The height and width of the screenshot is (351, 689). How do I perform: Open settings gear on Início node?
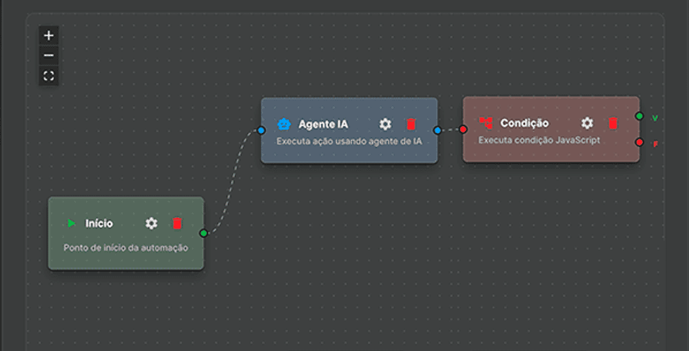coord(152,223)
